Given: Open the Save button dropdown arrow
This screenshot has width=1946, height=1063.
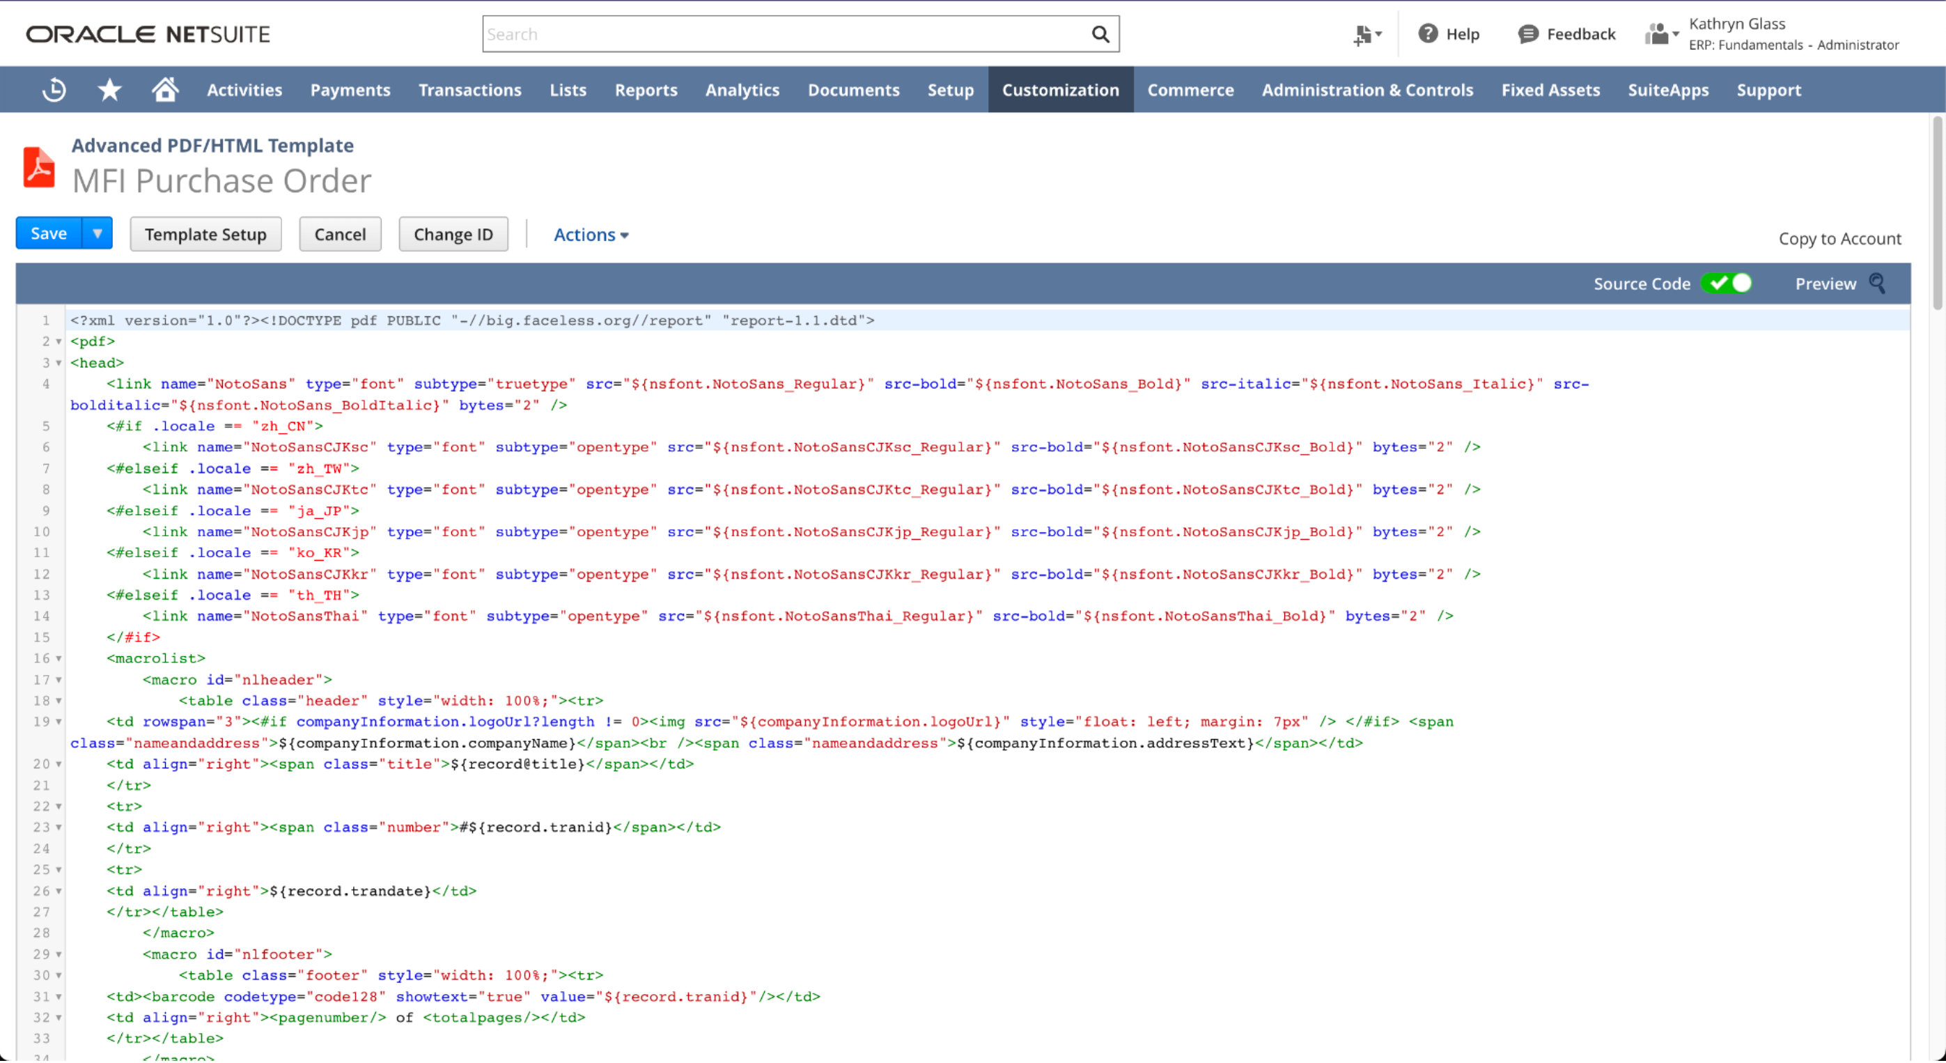Looking at the screenshot, I should coord(98,233).
